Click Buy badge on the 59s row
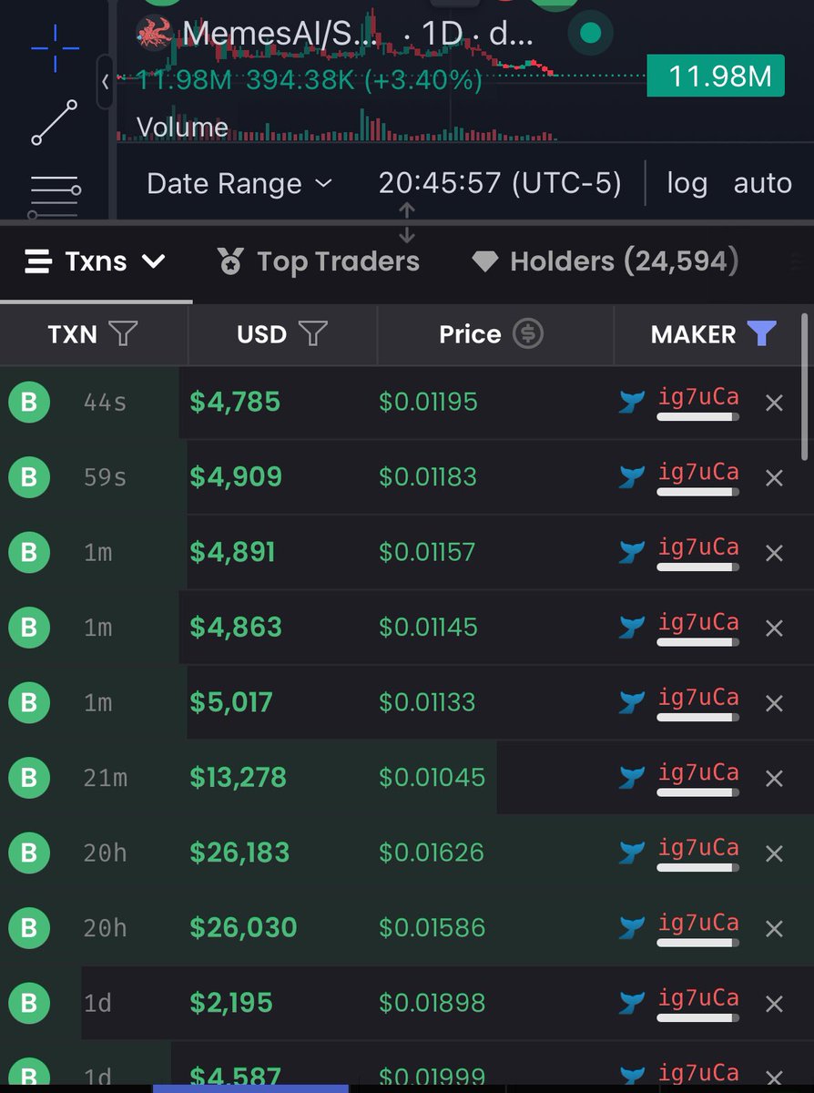814x1093 pixels. (x=28, y=477)
